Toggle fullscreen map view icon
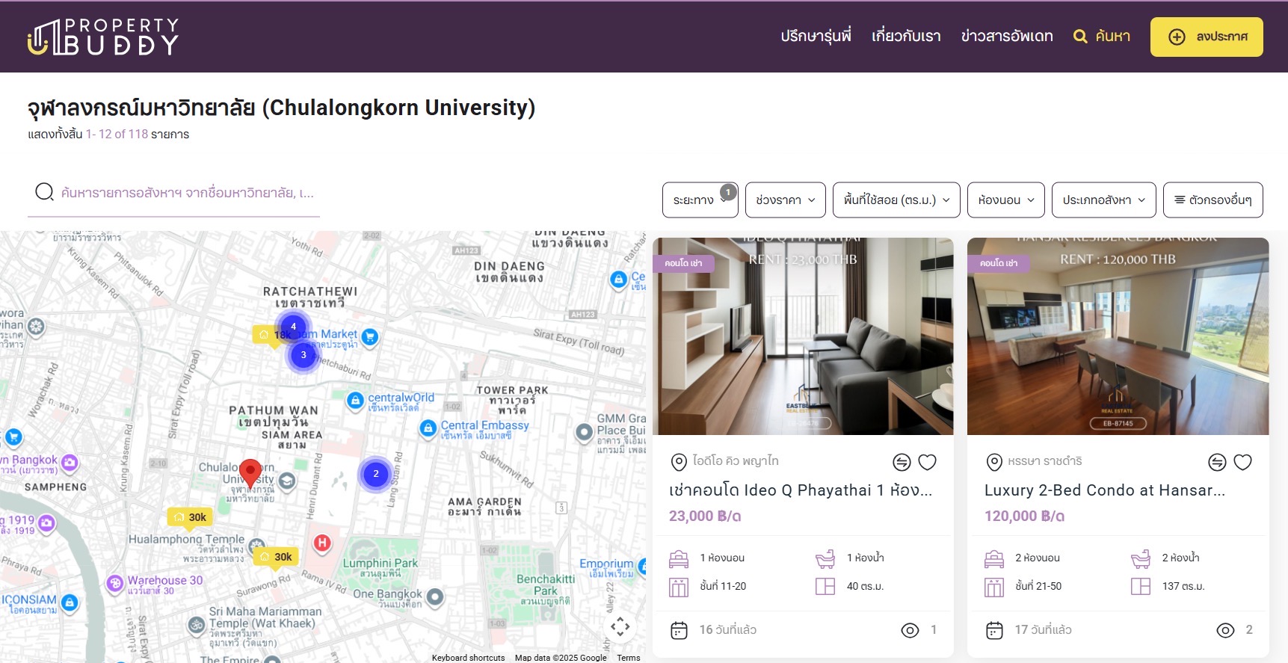The height and width of the screenshot is (663, 1288). coord(620,626)
